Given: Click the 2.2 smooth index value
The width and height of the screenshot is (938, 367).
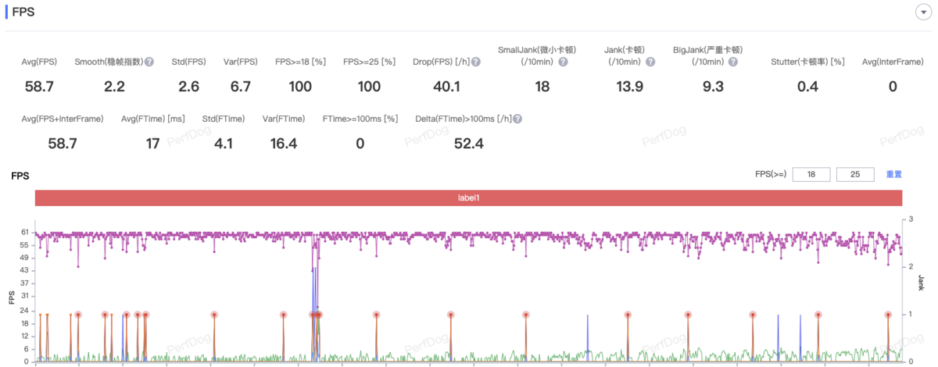Looking at the screenshot, I should pyautogui.click(x=114, y=87).
